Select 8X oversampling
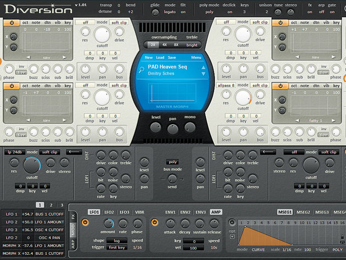 pyautogui.click(x=176, y=45)
